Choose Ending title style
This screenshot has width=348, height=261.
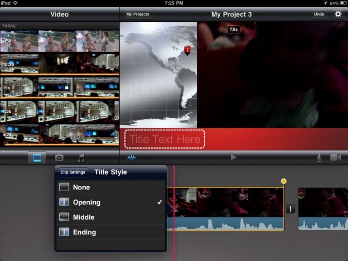111,232
